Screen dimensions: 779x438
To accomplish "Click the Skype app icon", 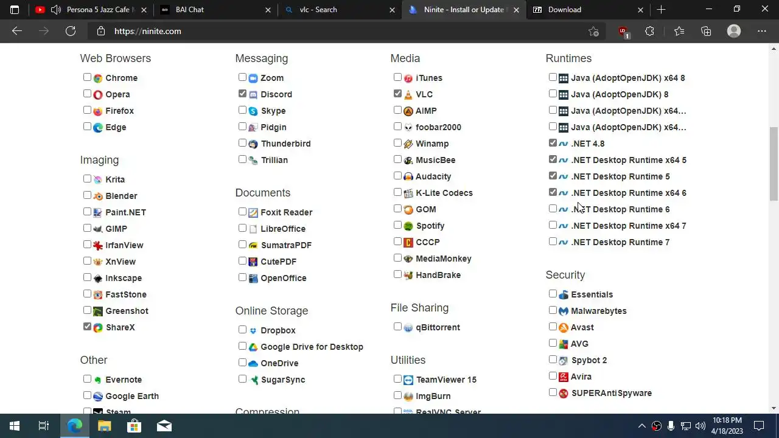I will tap(253, 111).
